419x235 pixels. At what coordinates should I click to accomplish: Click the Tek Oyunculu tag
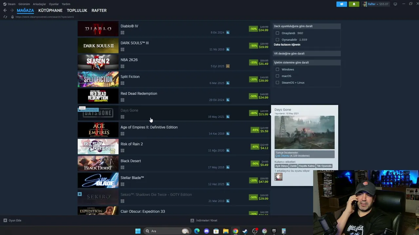click(324, 166)
